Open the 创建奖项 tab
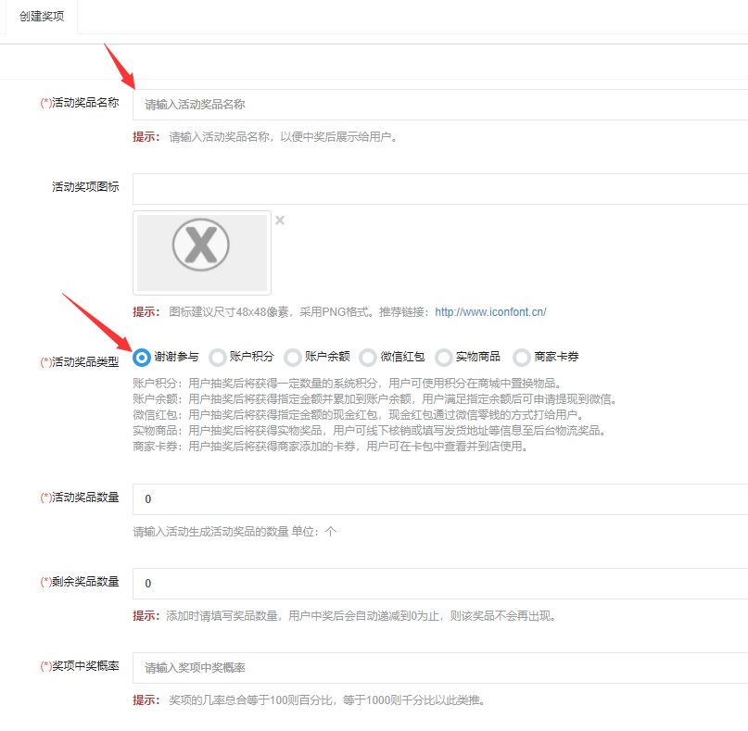748x731 pixels. point(42,17)
